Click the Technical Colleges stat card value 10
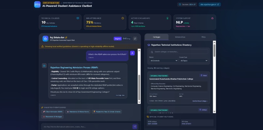Screen dimensions: 263x130 pos(43,22)
